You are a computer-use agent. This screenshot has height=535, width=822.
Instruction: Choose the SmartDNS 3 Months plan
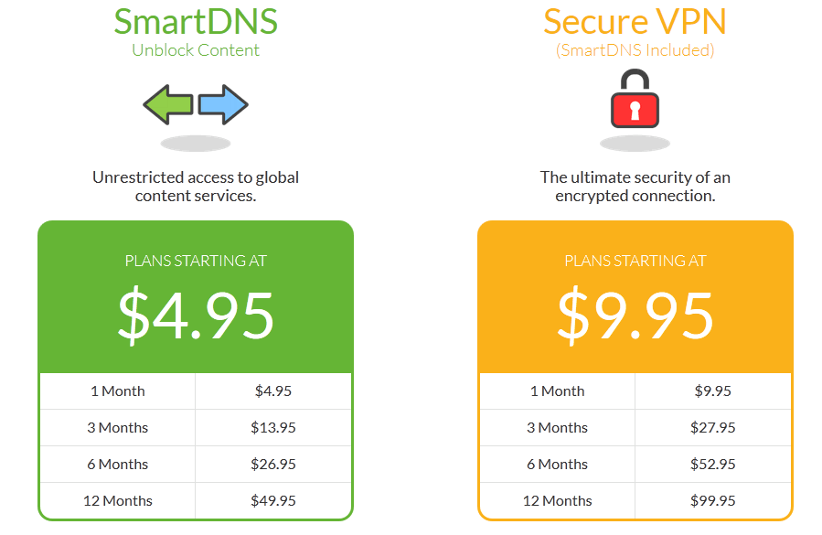pos(196,428)
